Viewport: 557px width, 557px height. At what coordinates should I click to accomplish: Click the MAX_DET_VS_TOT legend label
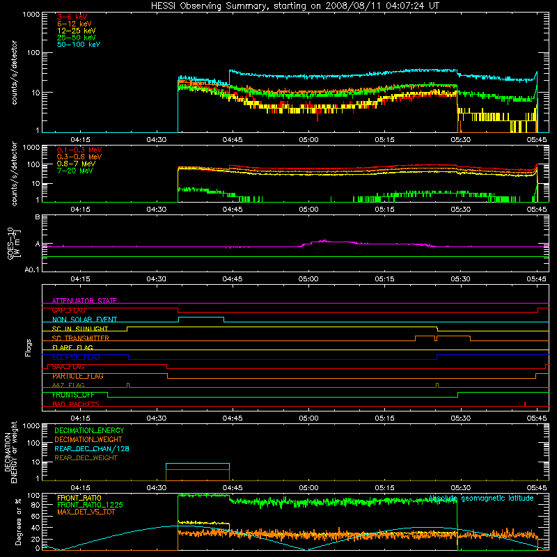click(x=86, y=512)
